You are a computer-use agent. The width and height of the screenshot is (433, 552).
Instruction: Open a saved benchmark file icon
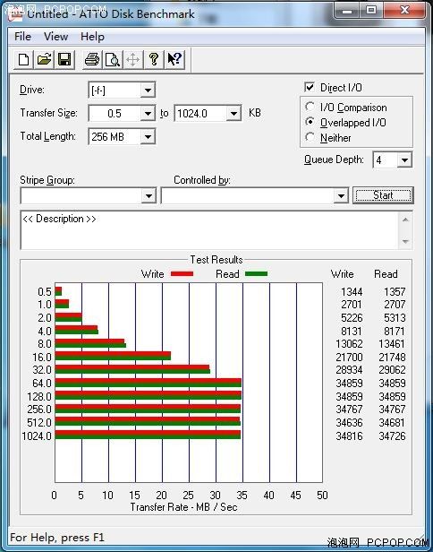pyautogui.click(x=44, y=59)
